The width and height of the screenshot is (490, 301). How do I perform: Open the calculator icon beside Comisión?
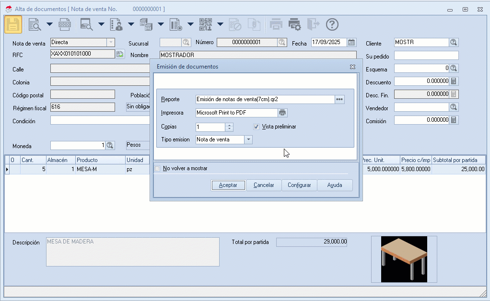(x=454, y=120)
